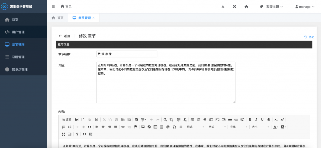Open the 格式 format dropdown
The image size is (321, 148).
pyautogui.click(x=217, y=127)
